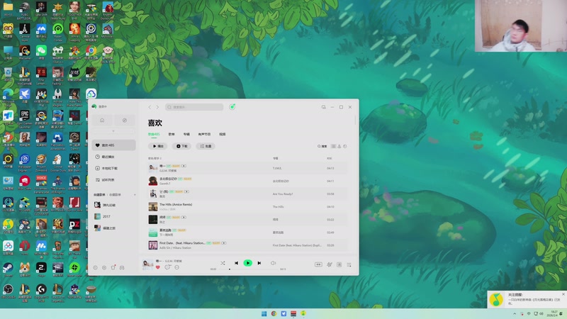Viewport: 567px width, 319px height.
Task: Toggle shuffle play mode
Action: click(223, 263)
